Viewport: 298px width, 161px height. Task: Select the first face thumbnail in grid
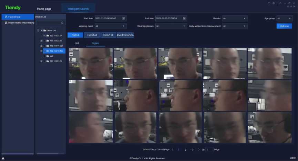pyautogui.click(x=91, y=64)
